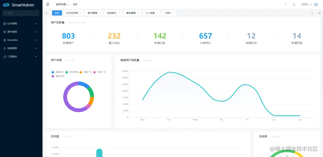Viewport: 323px width, 157px height.
Task: Click the Thu data point on line chart
Action: coord(221,101)
